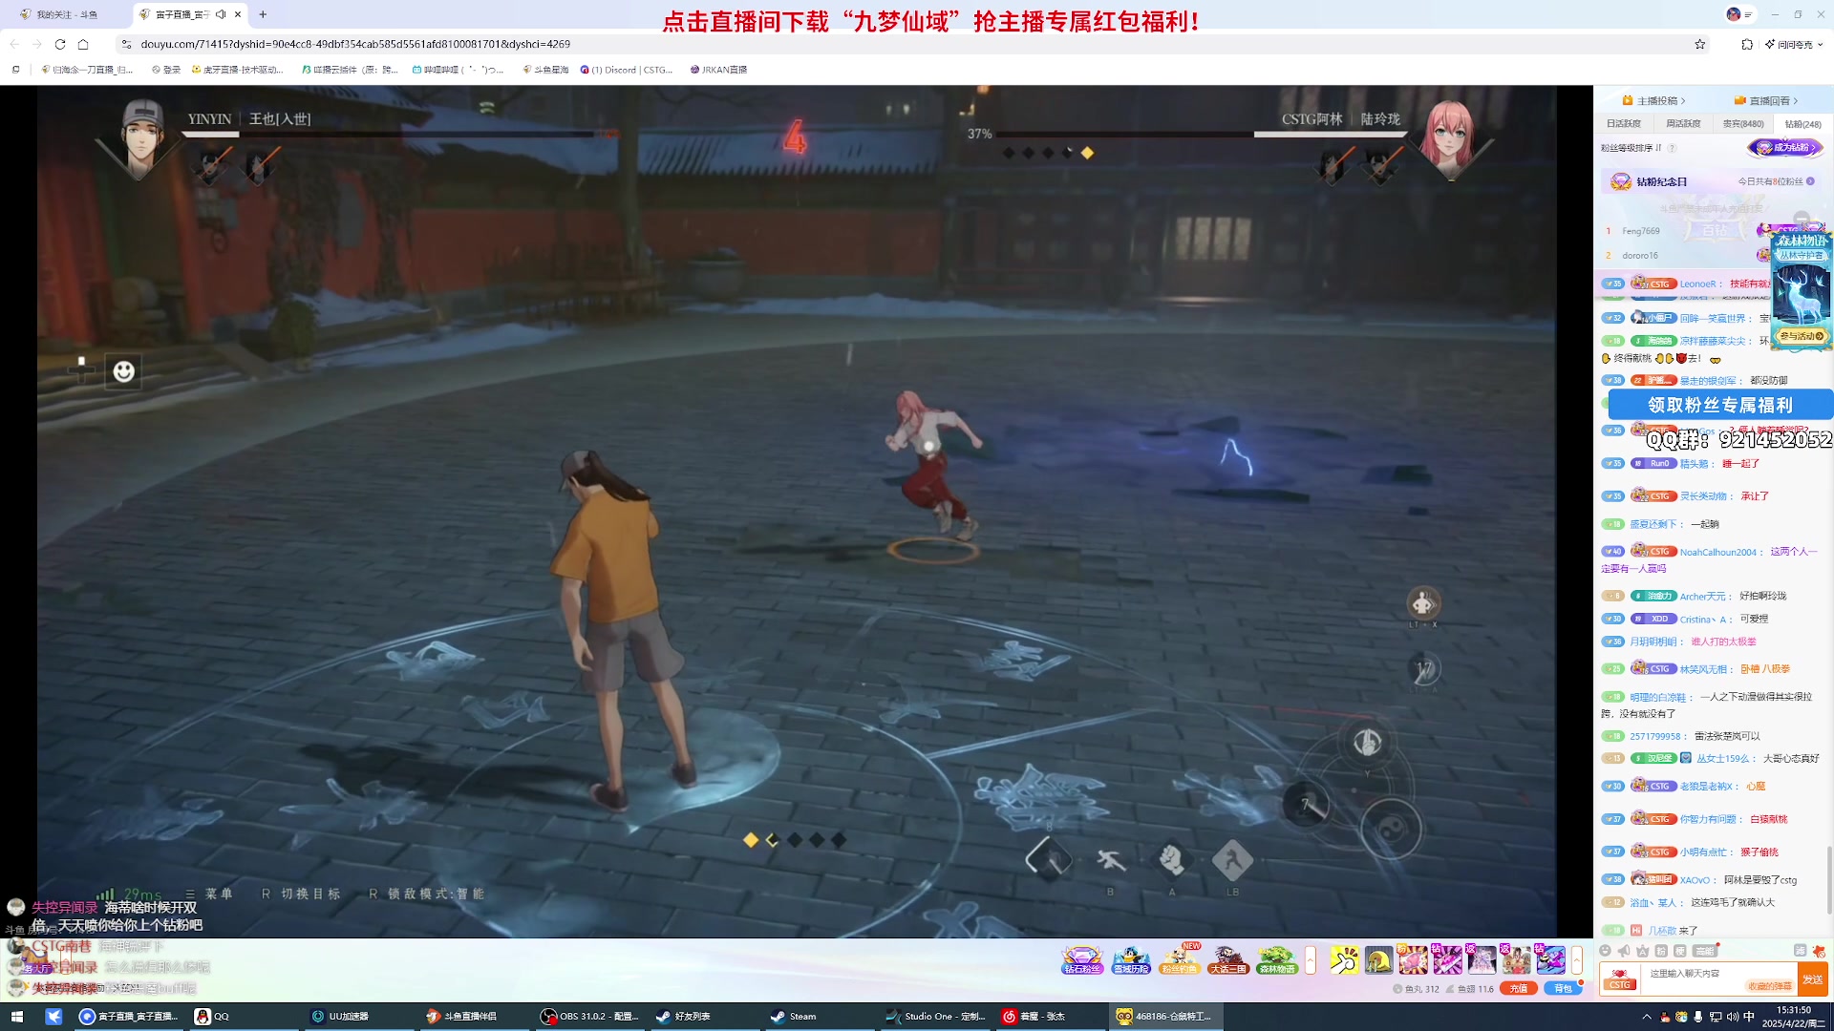The height and width of the screenshot is (1031, 1834).
Task: Click the chat panel vertical scrollbar
Action: [1829, 878]
